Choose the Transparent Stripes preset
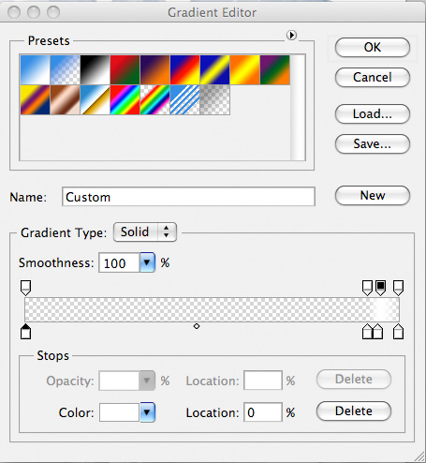Image resolution: width=426 pixels, height=463 pixels. coord(184,100)
